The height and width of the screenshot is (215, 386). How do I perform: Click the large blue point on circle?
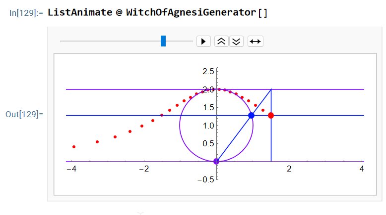[x=251, y=116]
